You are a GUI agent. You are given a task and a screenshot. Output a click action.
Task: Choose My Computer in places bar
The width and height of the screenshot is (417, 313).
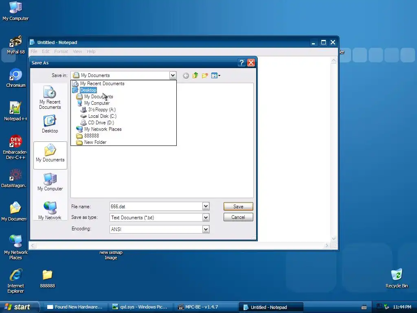50,182
